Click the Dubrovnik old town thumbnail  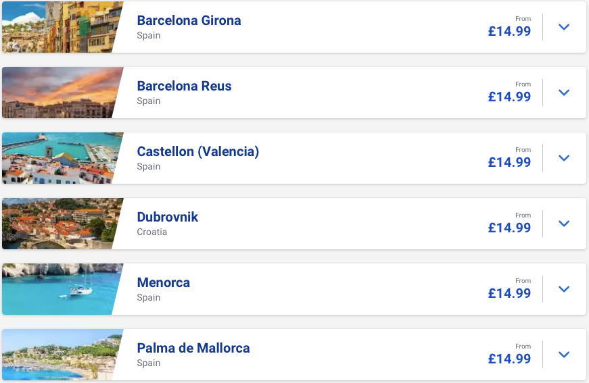coord(60,224)
